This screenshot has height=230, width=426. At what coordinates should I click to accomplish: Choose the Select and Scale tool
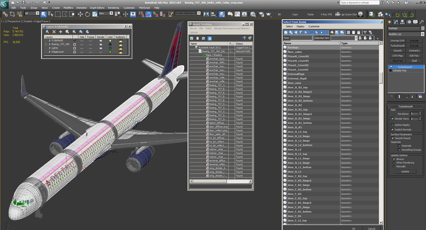[94, 14]
